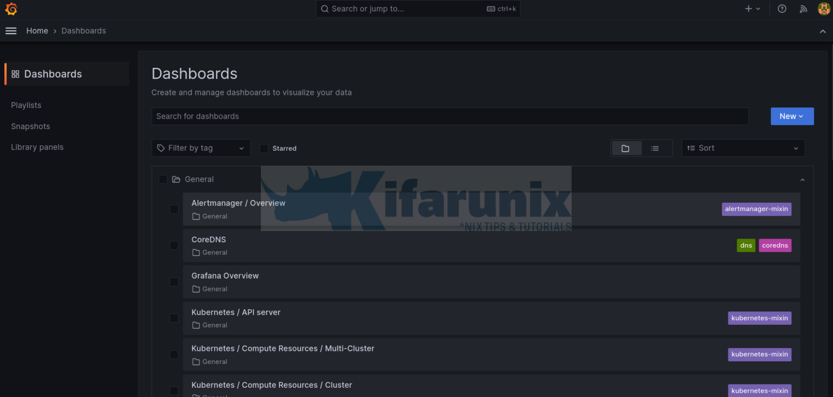The image size is (833, 397).
Task: Open the CoreDNS dashboard
Action: tap(209, 239)
